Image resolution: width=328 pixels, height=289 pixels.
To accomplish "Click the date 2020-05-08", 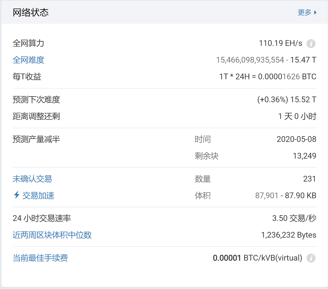I will (x=296, y=139).
